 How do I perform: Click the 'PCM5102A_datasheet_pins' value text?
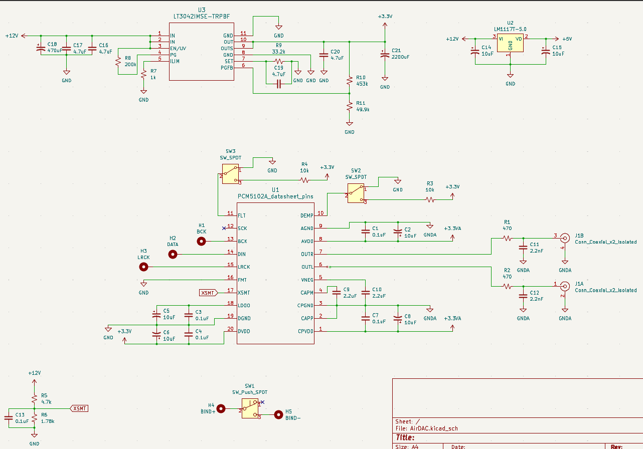click(275, 196)
